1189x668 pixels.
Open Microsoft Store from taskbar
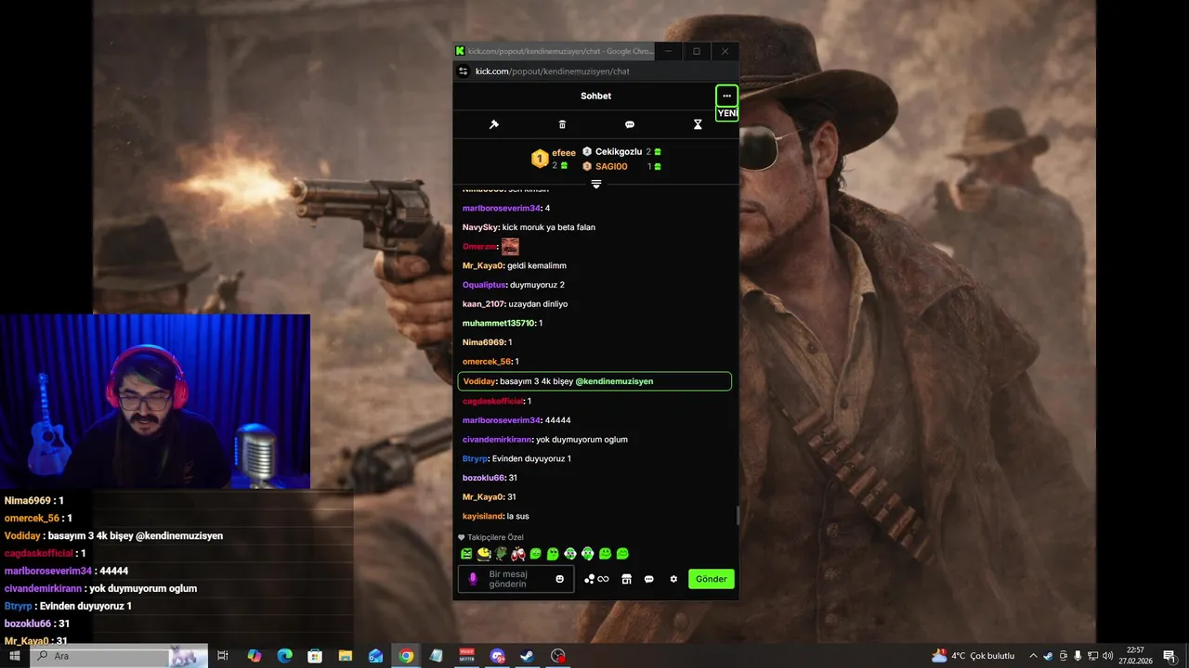coord(315,656)
